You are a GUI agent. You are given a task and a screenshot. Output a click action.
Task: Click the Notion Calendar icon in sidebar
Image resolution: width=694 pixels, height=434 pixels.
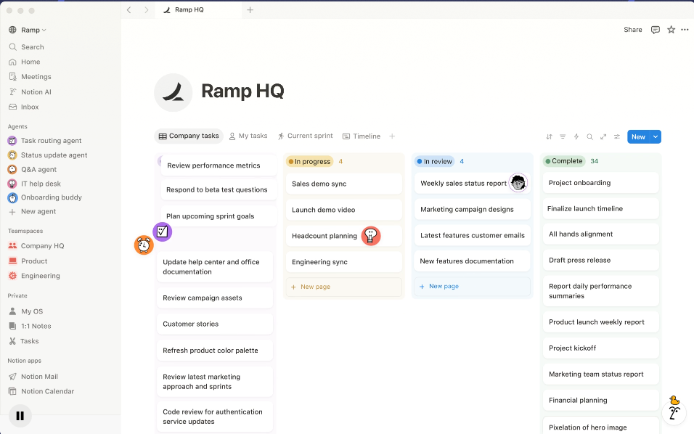click(x=13, y=391)
